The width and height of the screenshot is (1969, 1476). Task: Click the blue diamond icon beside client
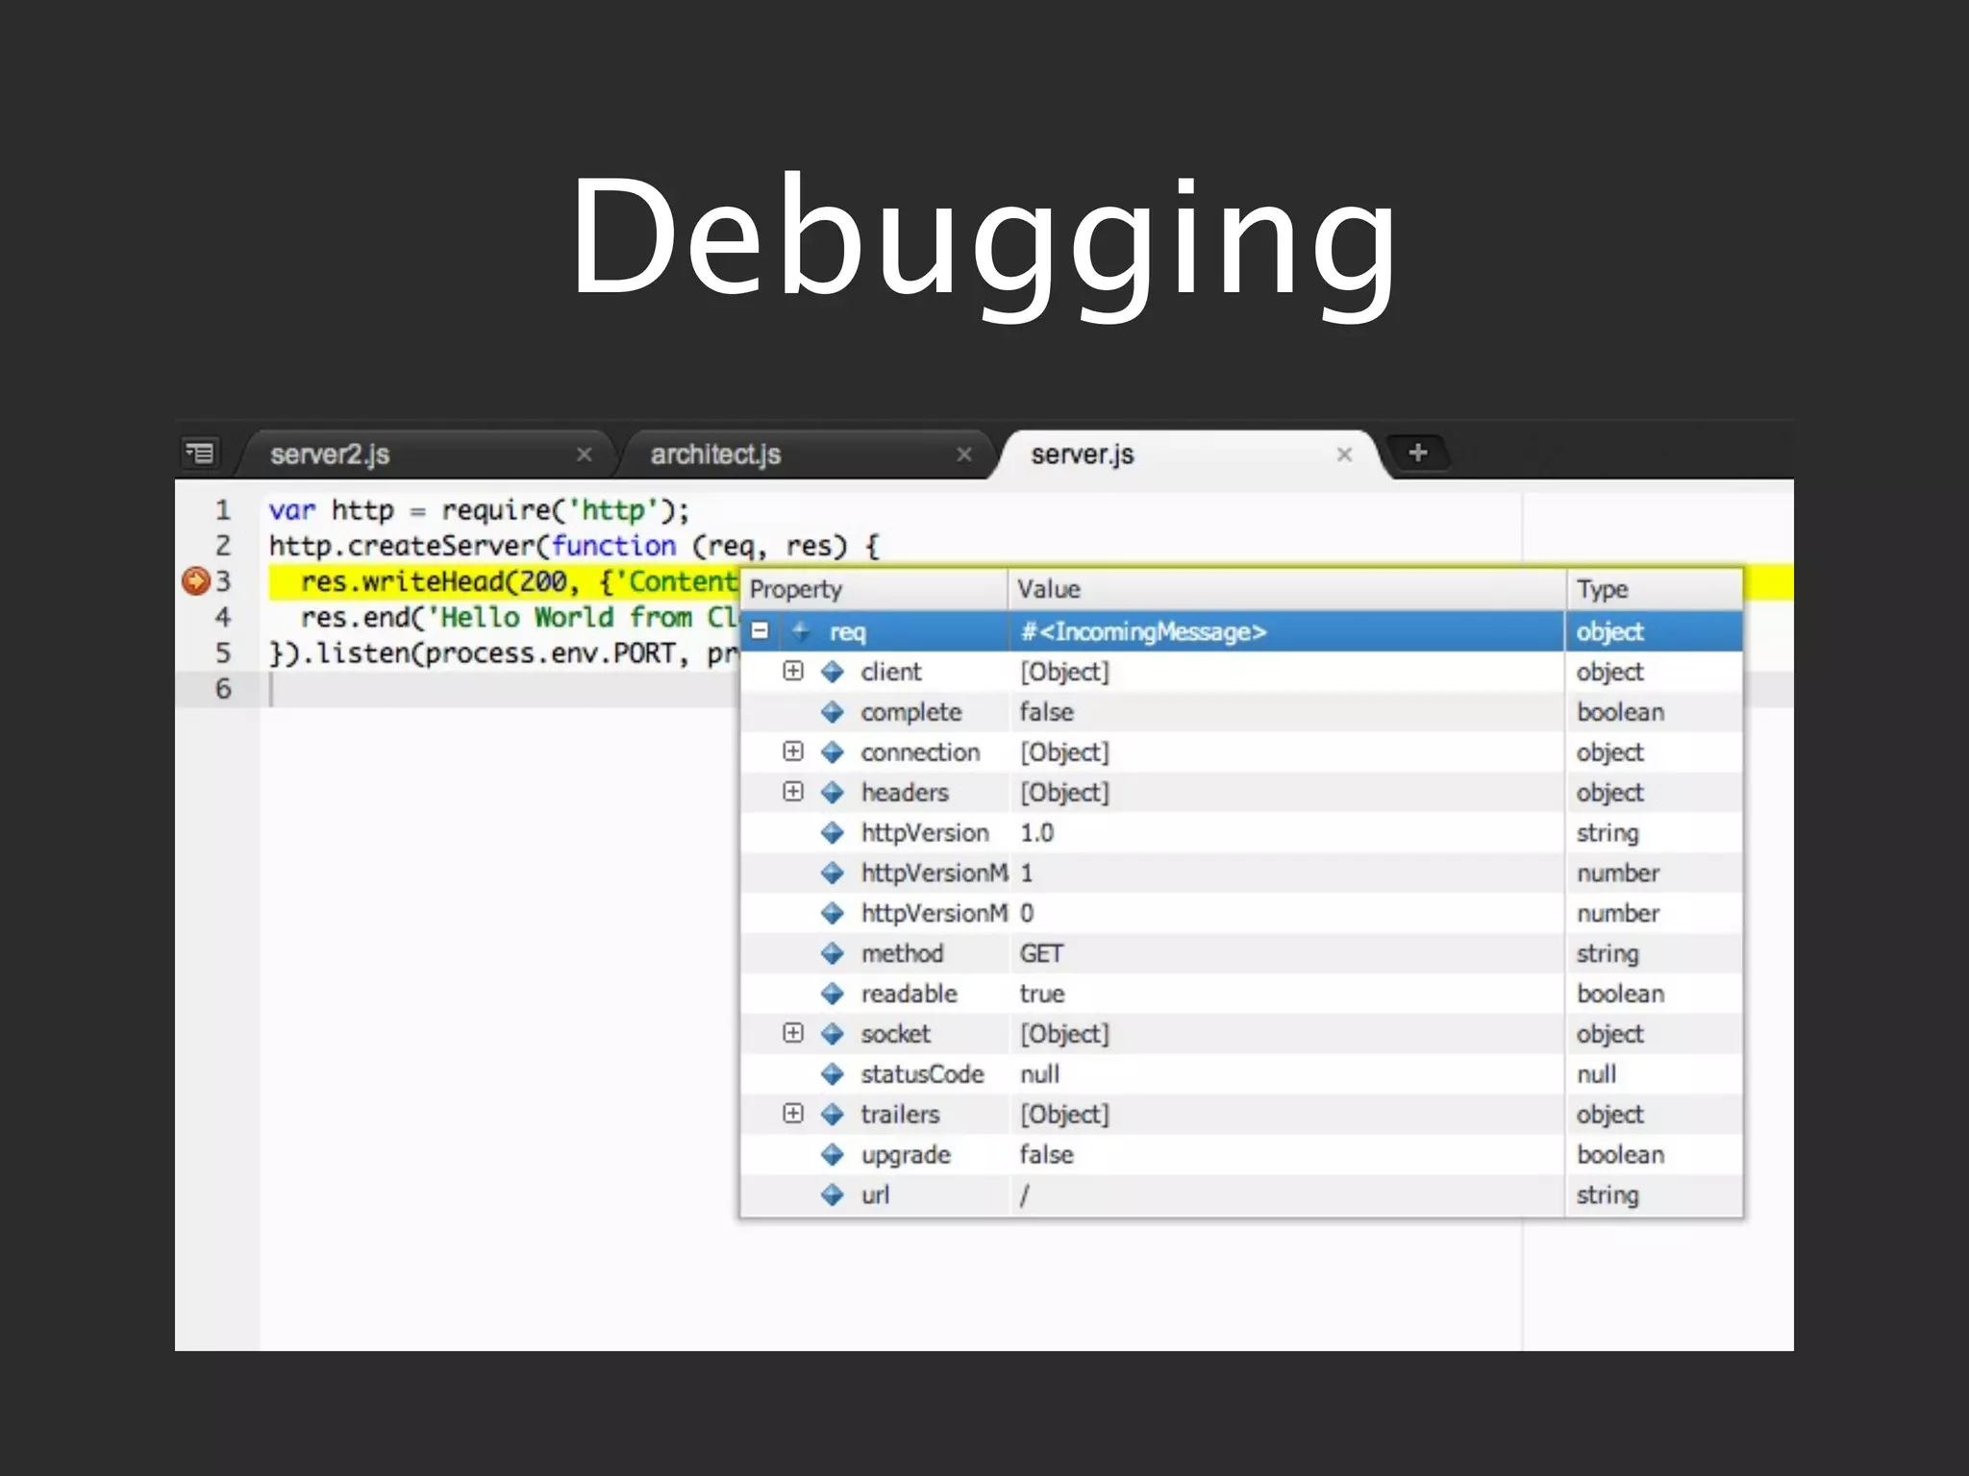tap(833, 672)
